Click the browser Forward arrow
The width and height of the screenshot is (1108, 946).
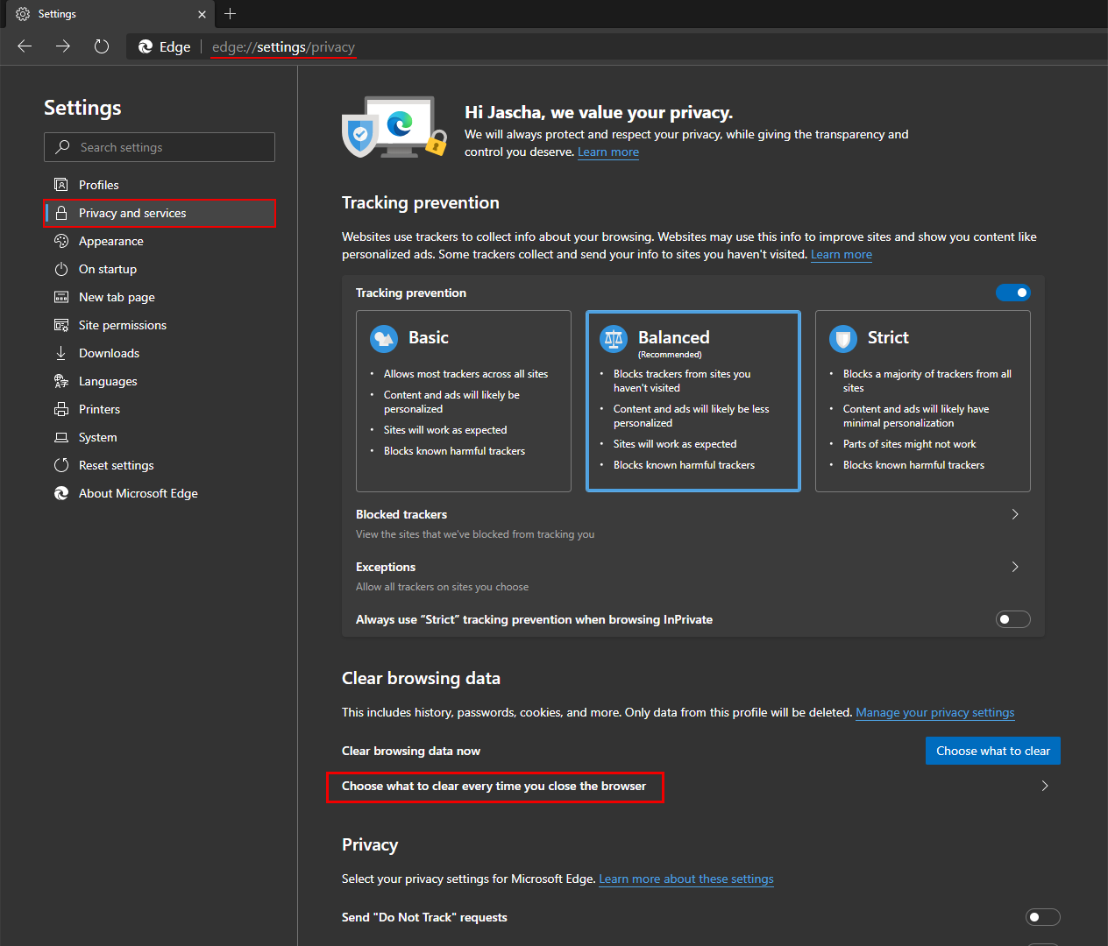[63, 46]
